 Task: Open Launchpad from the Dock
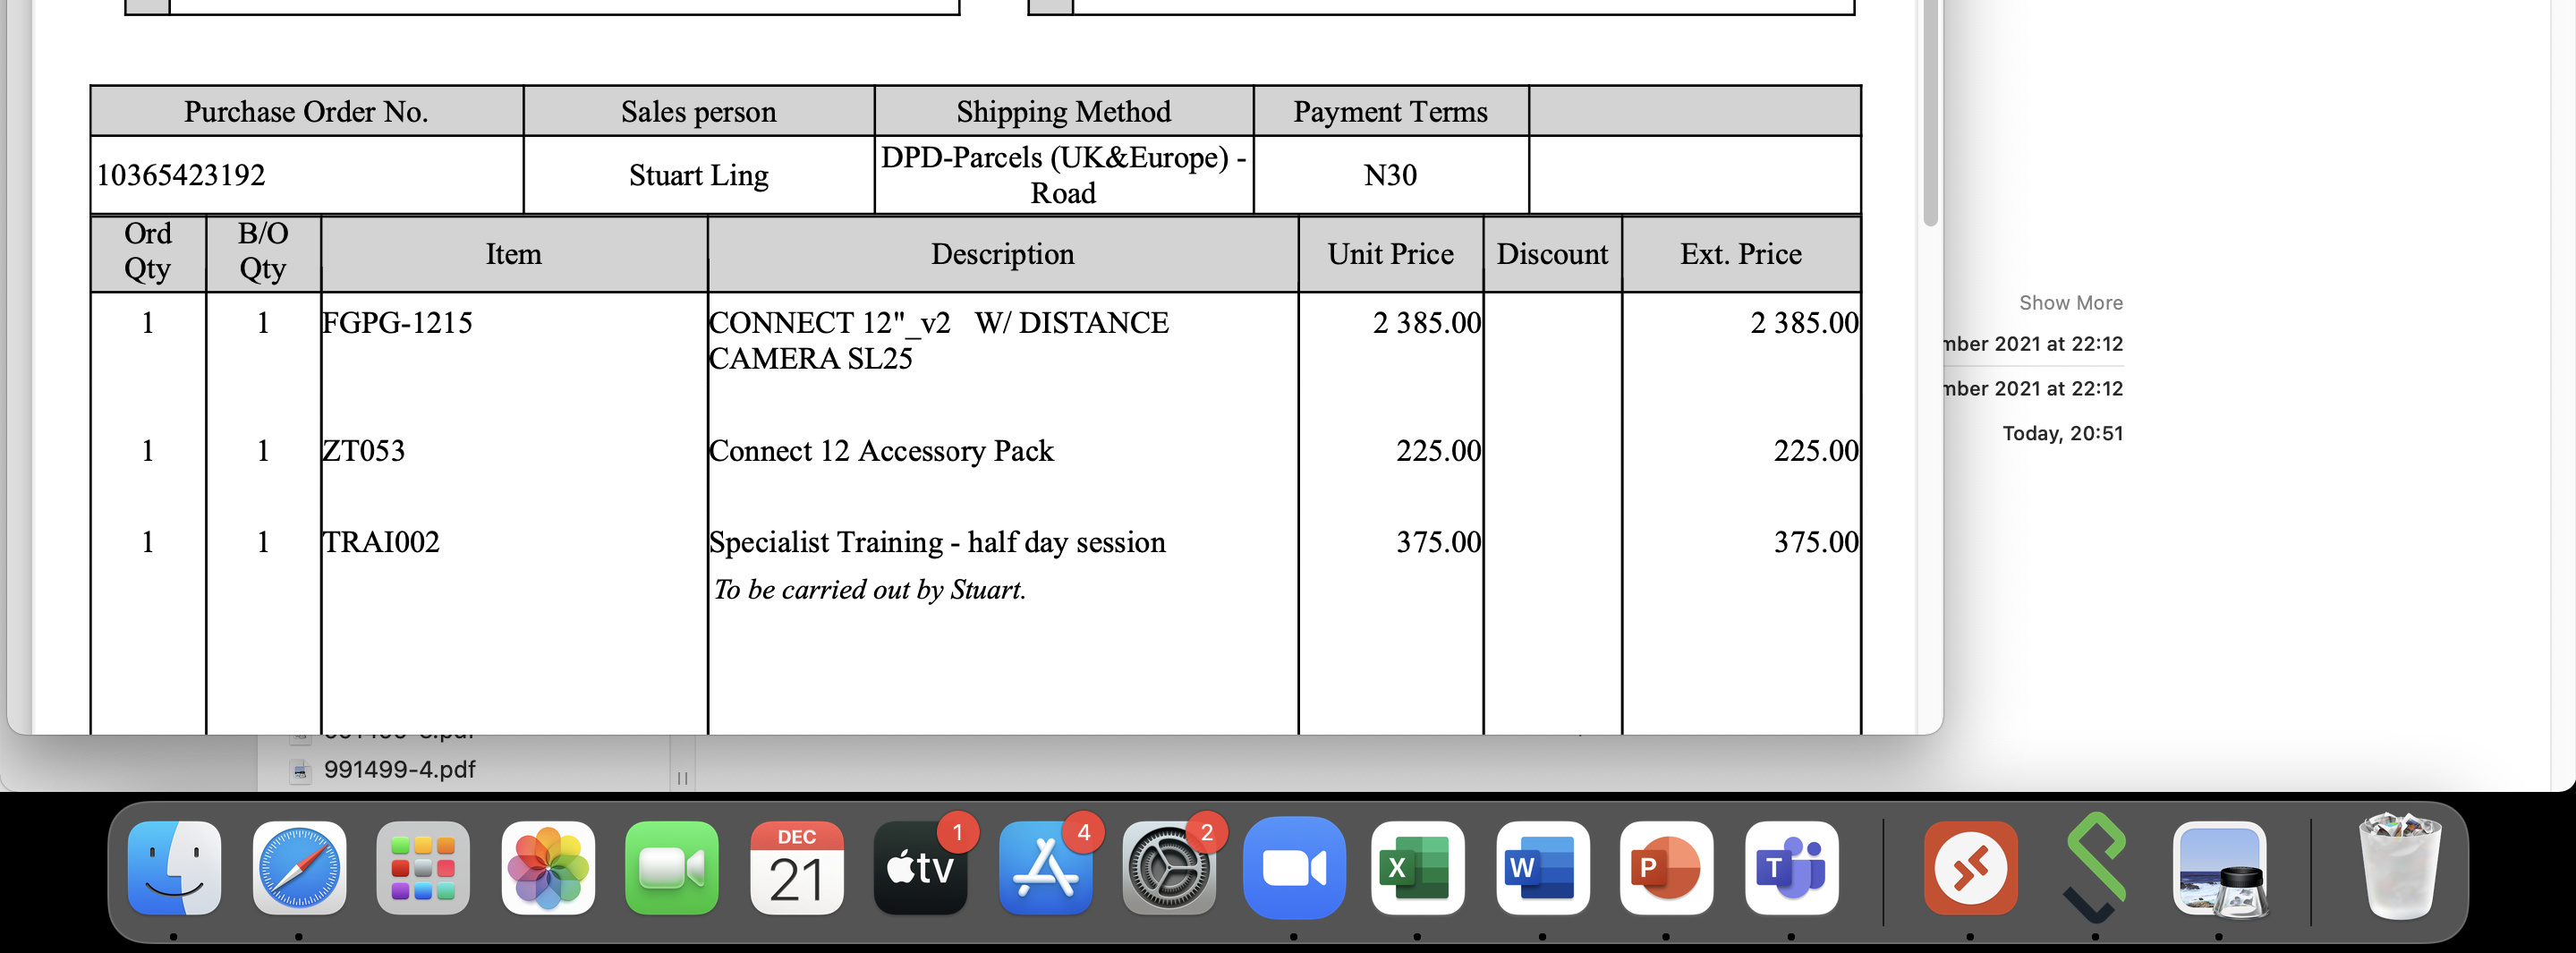point(423,868)
